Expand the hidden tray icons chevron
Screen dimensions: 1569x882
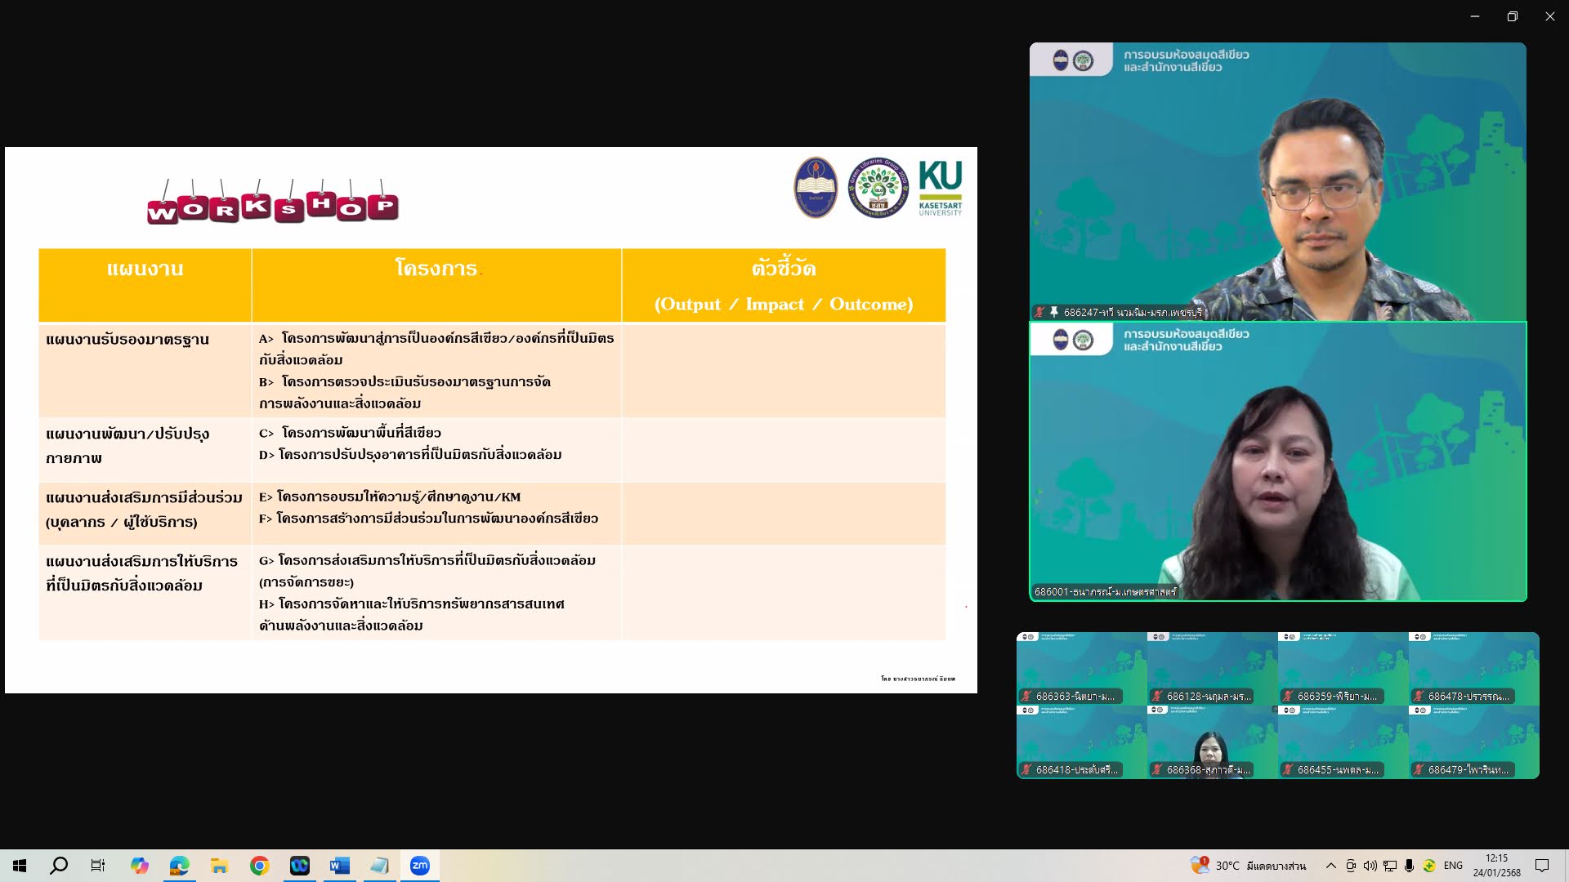(1330, 866)
